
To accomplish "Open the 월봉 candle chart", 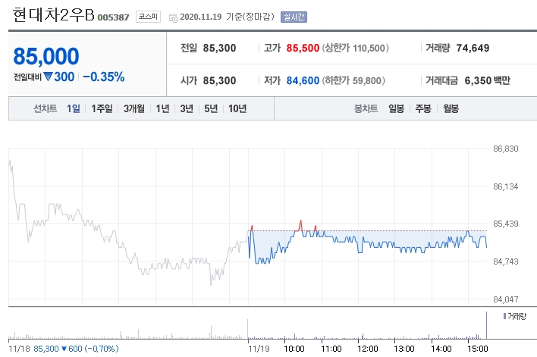I will (451, 108).
